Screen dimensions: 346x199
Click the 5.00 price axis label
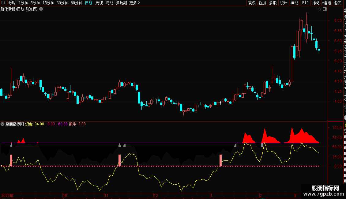[x=338, y=61]
